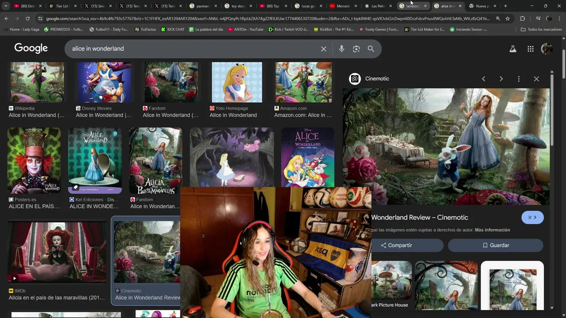
Task: Close the Mercedes tab
Action: [x=355, y=6]
